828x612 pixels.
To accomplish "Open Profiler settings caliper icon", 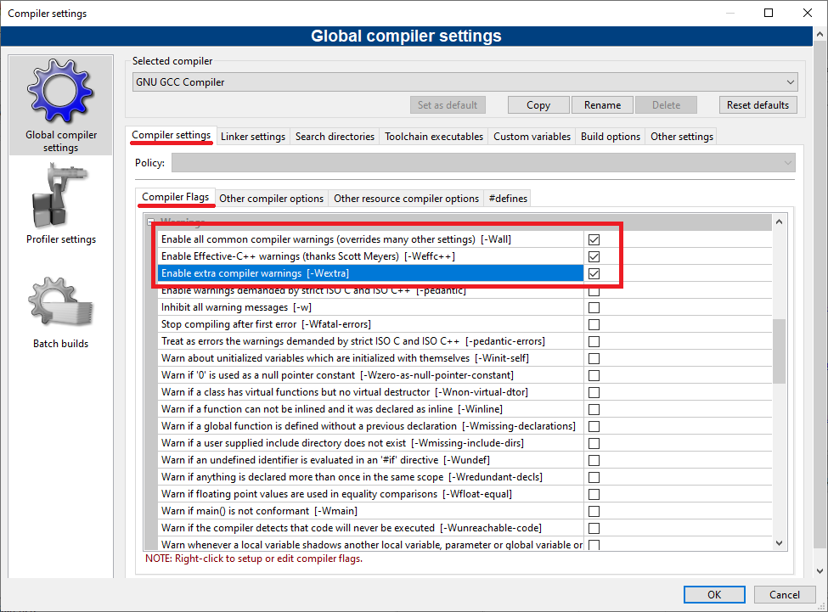I will (x=59, y=196).
